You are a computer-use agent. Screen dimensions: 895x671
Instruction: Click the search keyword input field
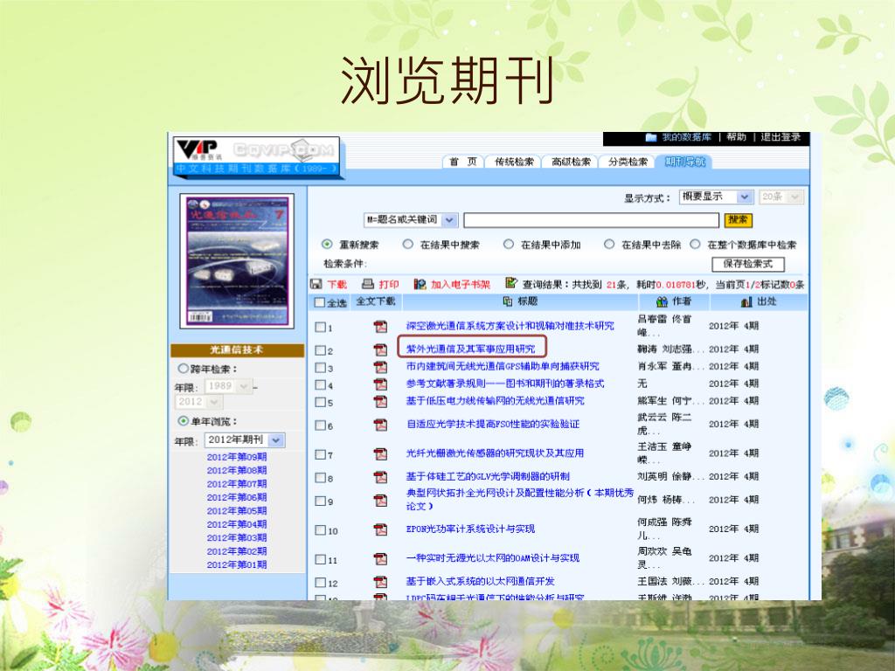592,219
